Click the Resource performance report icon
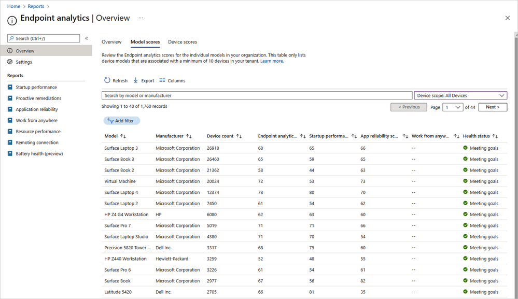Screen dimensions: 518x299 tap(10, 131)
